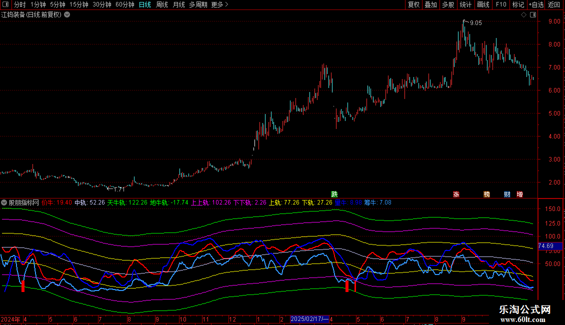Image resolution: width=565 pixels, height=325 pixels.
Task: Click the red 涨 marker icon
Action: click(455, 194)
